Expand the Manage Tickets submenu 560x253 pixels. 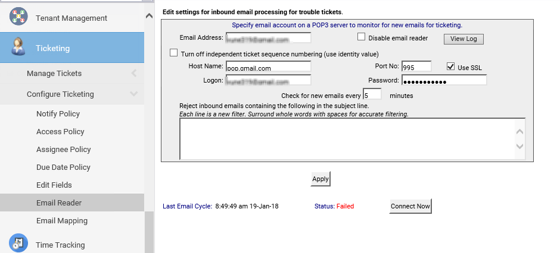click(133, 74)
